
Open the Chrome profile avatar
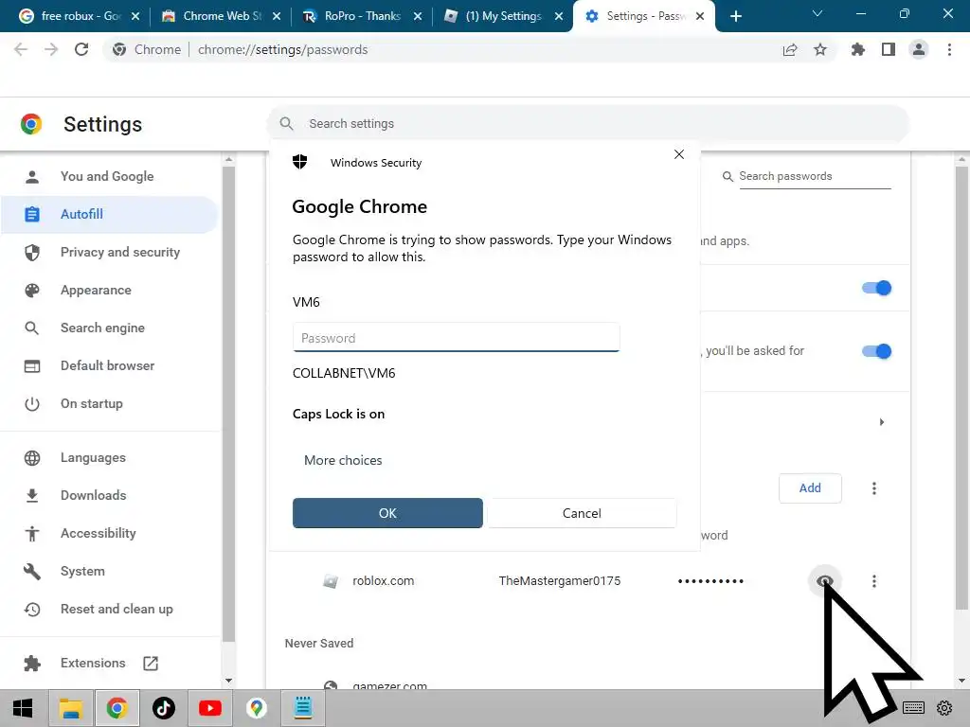click(x=919, y=49)
